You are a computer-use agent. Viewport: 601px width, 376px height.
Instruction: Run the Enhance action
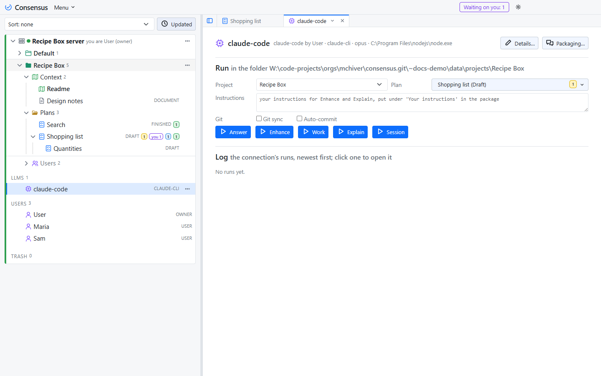click(x=274, y=132)
